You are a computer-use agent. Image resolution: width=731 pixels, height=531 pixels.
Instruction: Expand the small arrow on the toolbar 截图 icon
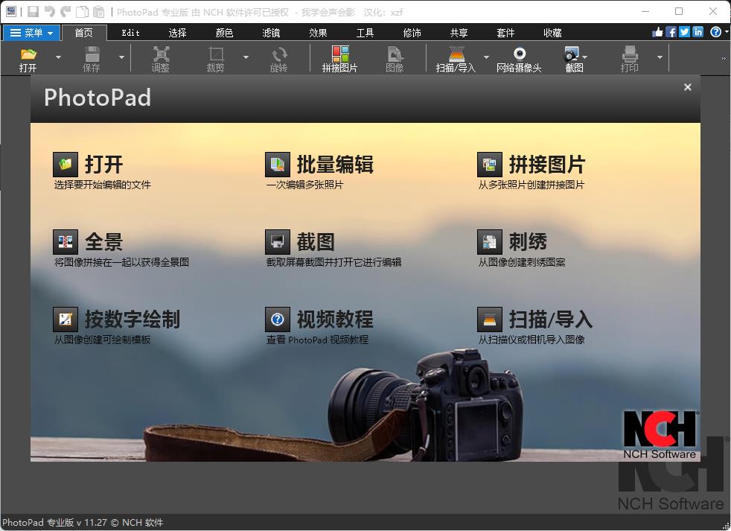pos(584,57)
